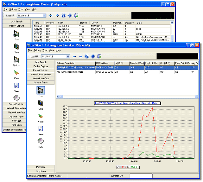The height and width of the screenshot is (182, 203).
Task: Click the Run icon in back window sidebar
Action: pyautogui.click(x=16, y=34)
